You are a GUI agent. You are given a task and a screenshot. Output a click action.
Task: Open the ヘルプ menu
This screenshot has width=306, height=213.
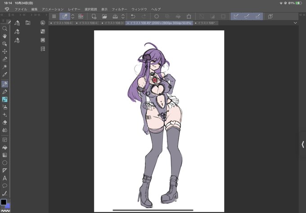pos(156,9)
